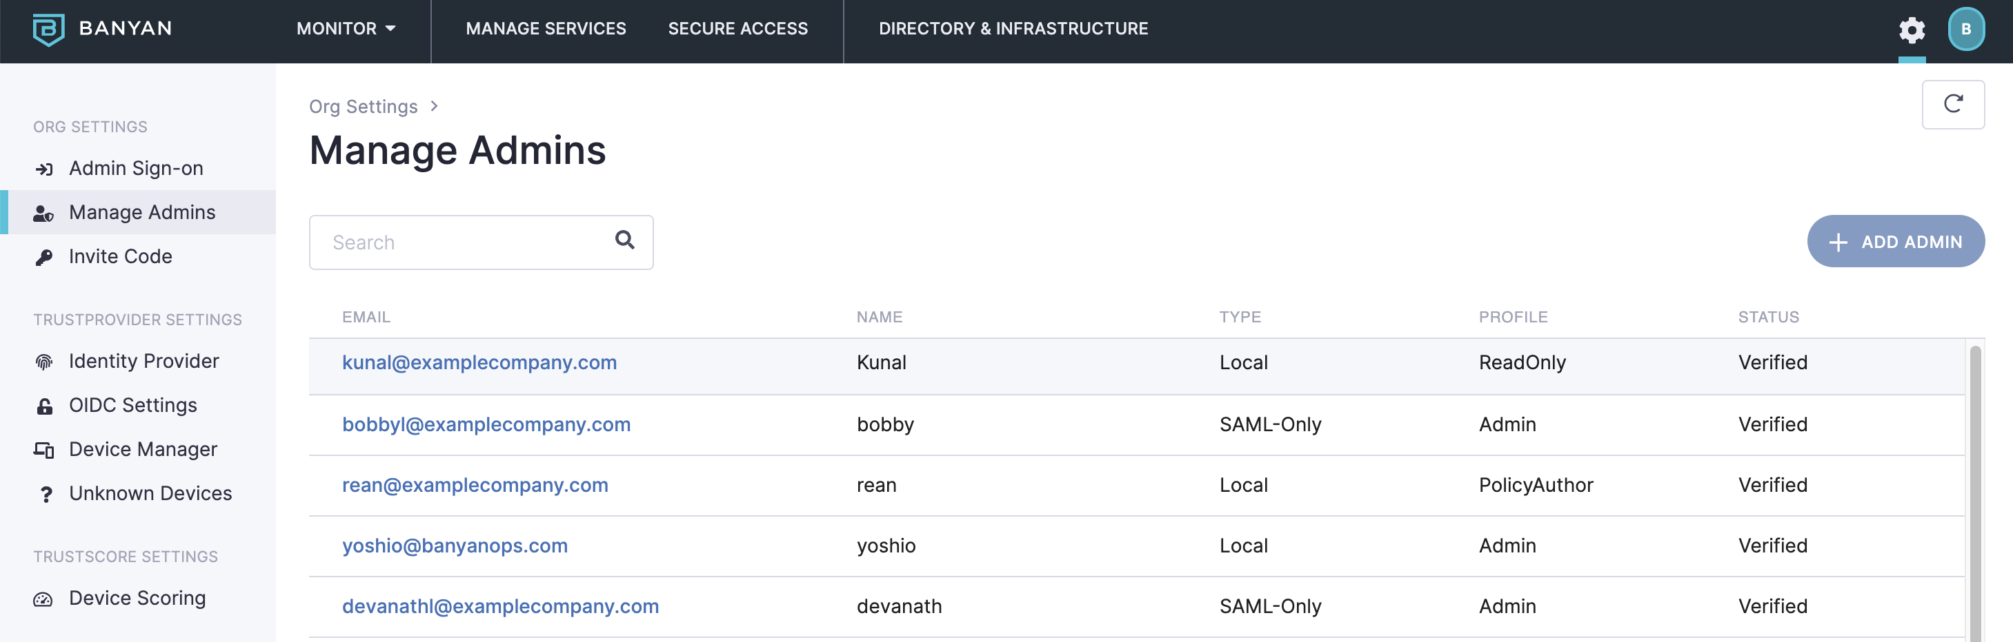The width and height of the screenshot is (2013, 642).
Task: Click the admin table vertical scrollbar
Action: pyautogui.click(x=1974, y=493)
